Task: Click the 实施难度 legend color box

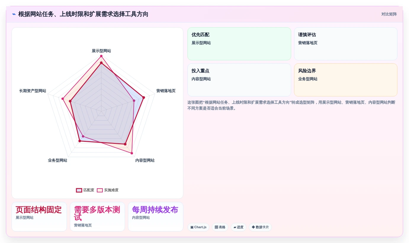Action: pyautogui.click(x=100, y=190)
